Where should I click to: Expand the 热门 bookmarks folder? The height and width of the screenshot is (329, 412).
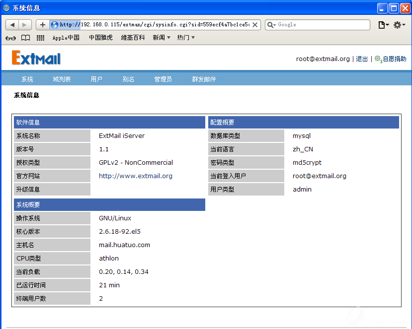[x=186, y=38]
